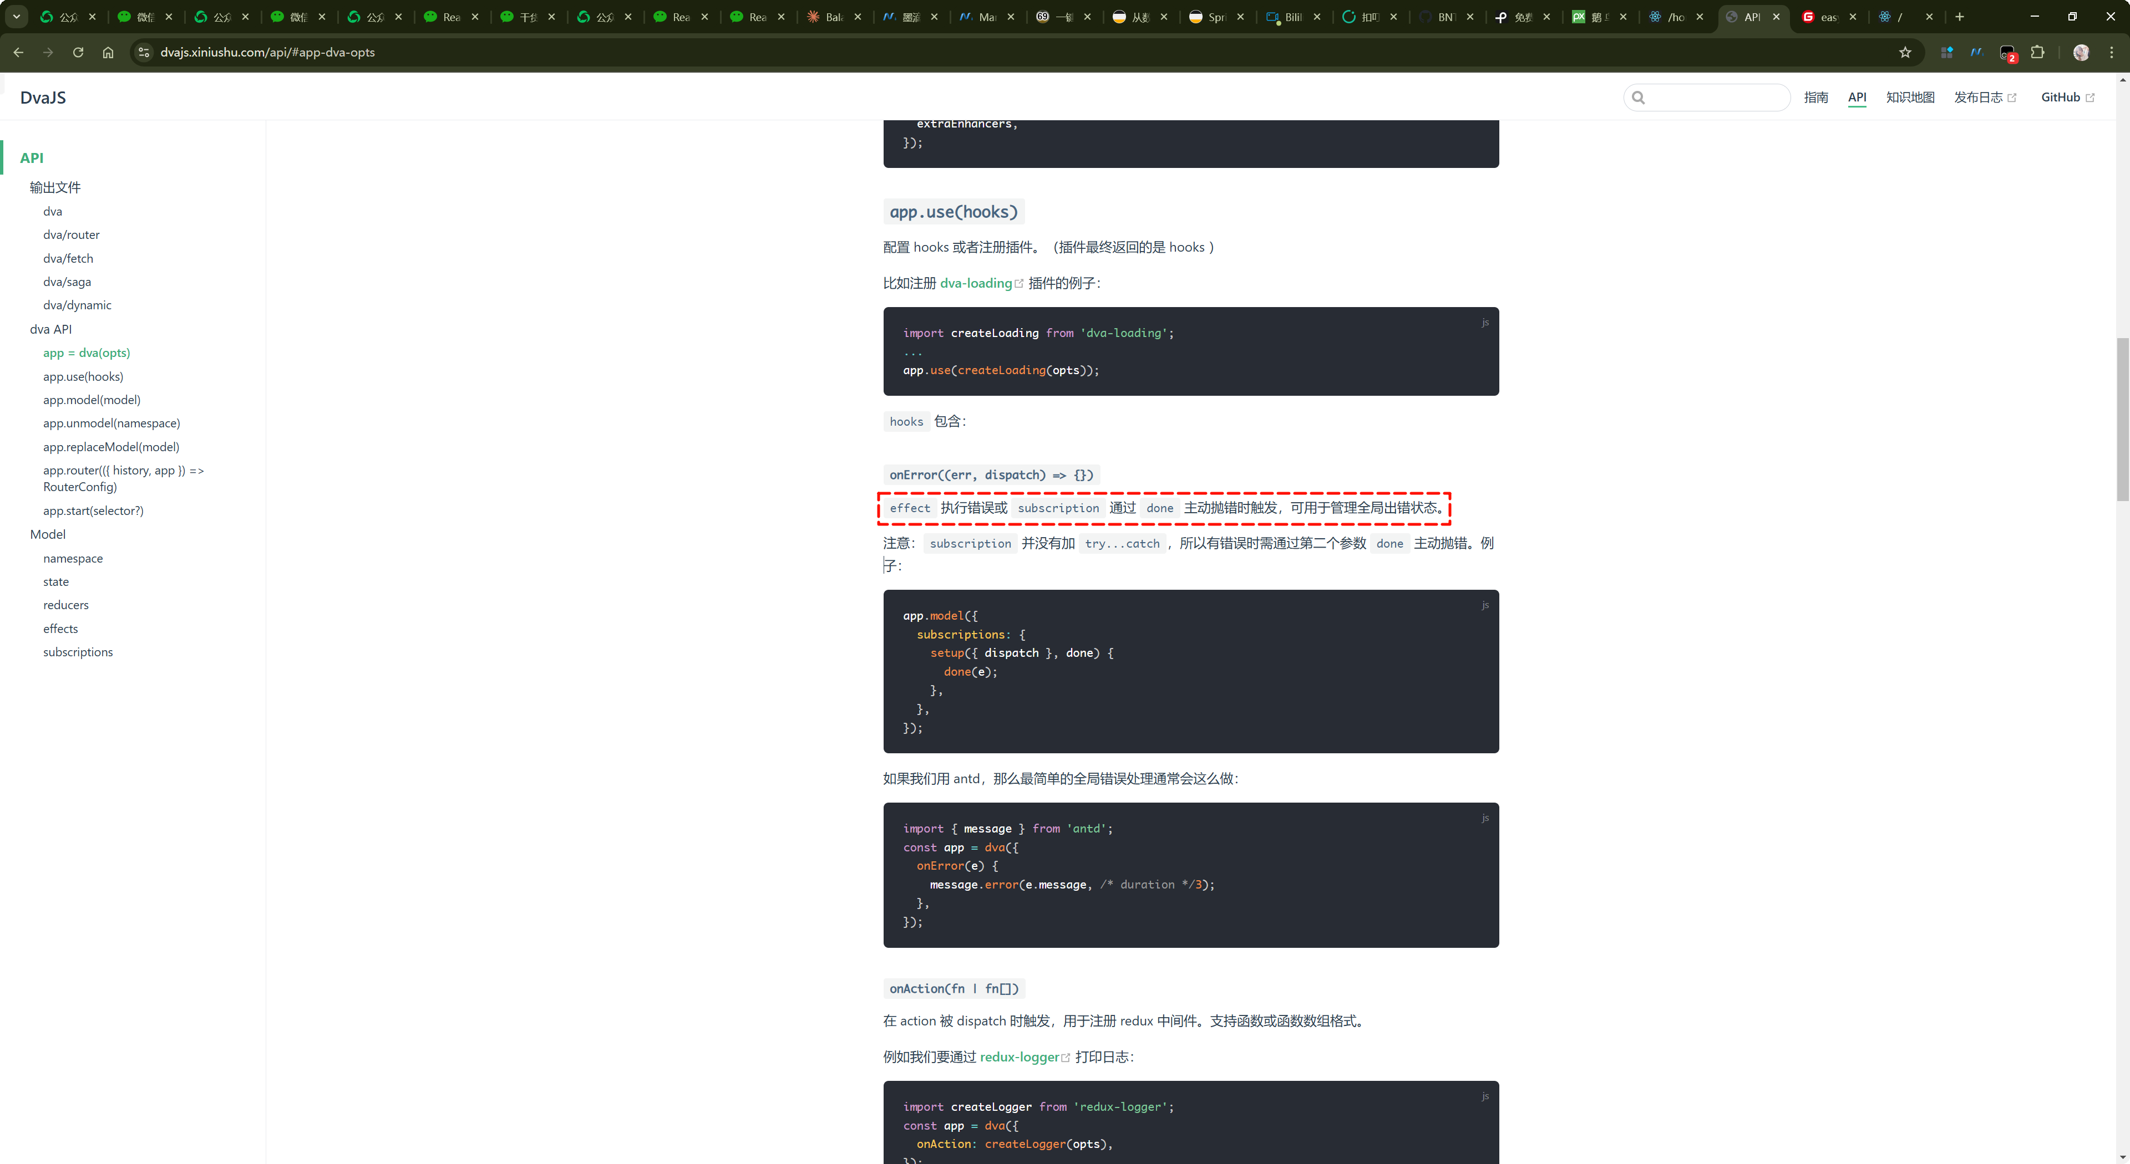The image size is (2130, 1164).
Task: Open the 知识地图 nav item
Action: point(1910,98)
